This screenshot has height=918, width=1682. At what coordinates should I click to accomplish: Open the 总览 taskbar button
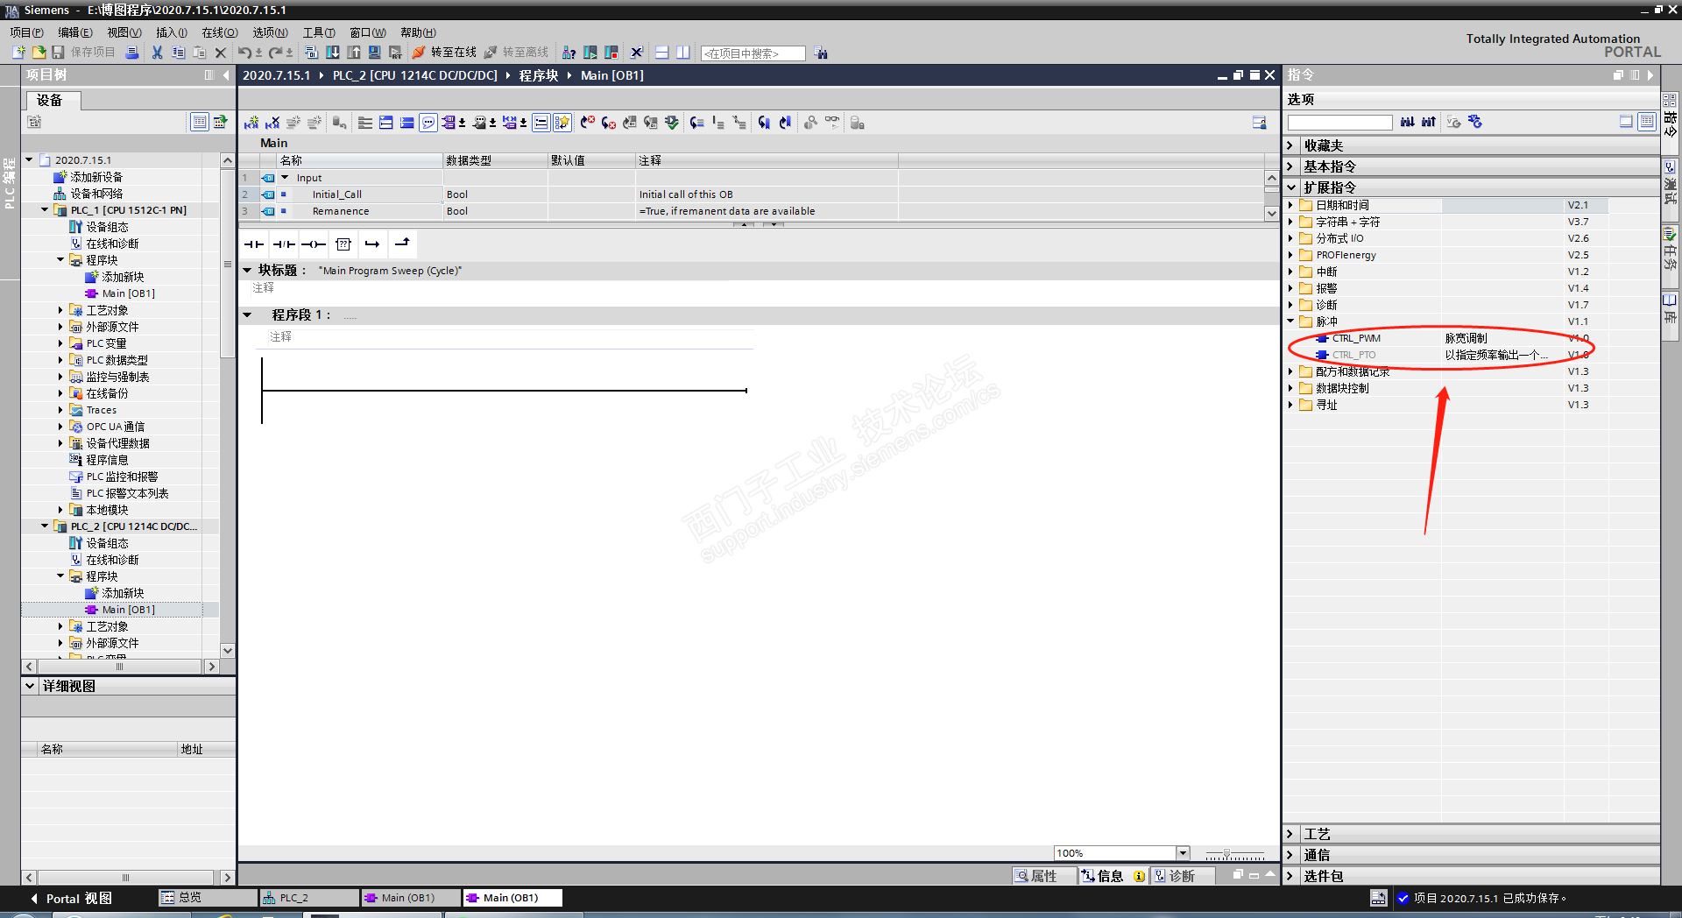(206, 898)
